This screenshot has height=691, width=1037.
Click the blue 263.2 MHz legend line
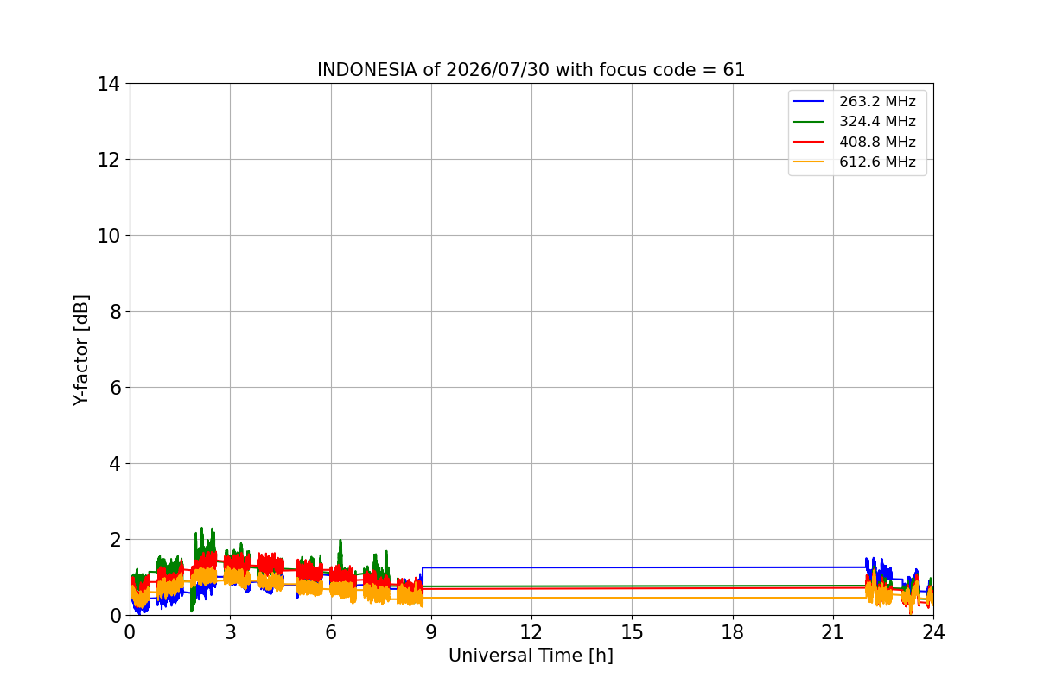tap(809, 102)
